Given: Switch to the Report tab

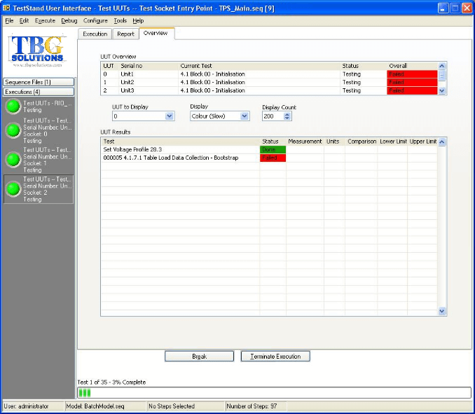Looking at the screenshot, I should pos(125,34).
